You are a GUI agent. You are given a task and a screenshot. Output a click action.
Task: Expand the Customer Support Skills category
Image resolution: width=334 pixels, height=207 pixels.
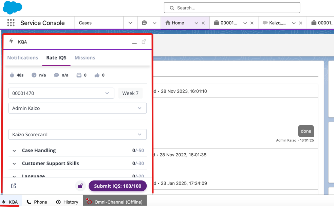[14, 164]
